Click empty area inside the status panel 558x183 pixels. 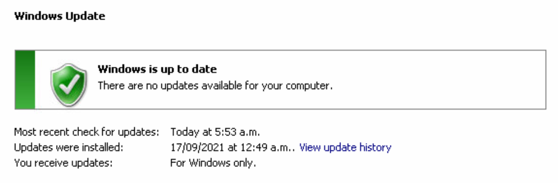pyautogui.click(x=439, y=79)
